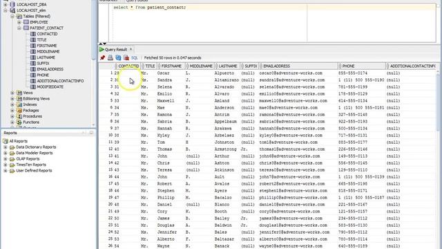This screenshot has height=249, width=442.
Task: Click the MIDDLENAME column icon in tree
Action: pyautogui.click(x=33, y=51)
